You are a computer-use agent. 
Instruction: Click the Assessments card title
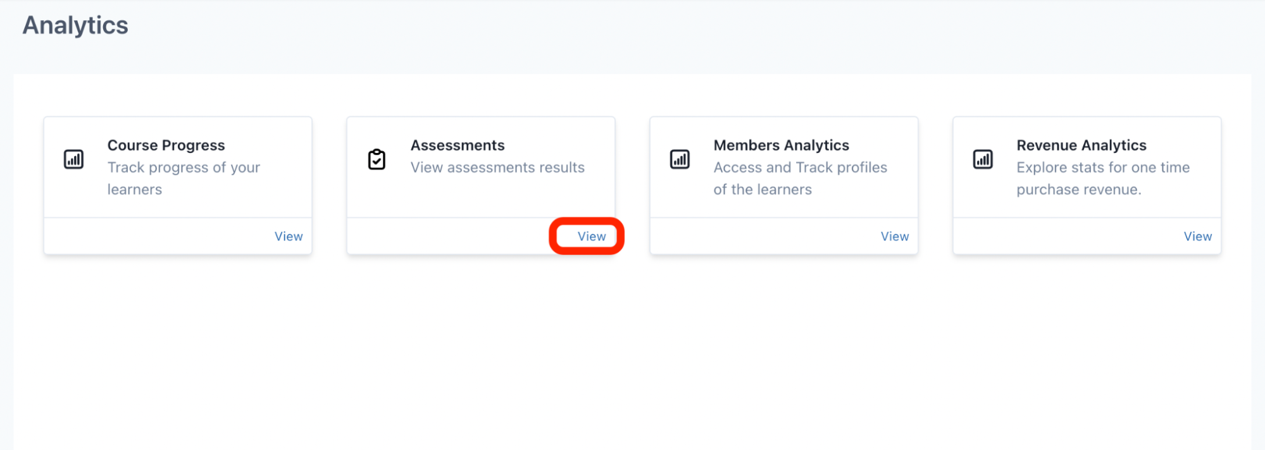[458, 145]
